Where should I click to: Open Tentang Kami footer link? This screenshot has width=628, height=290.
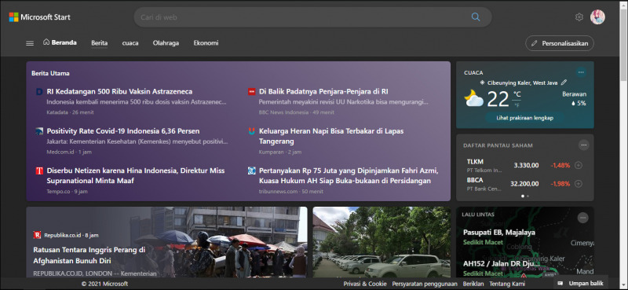pos(506,284)
